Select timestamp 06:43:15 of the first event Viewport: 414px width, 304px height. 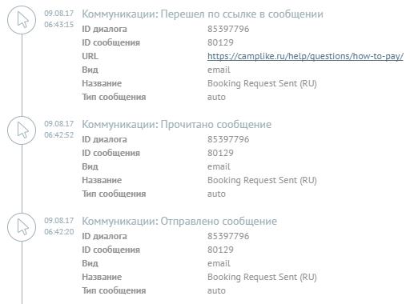[x=59, y=25]
